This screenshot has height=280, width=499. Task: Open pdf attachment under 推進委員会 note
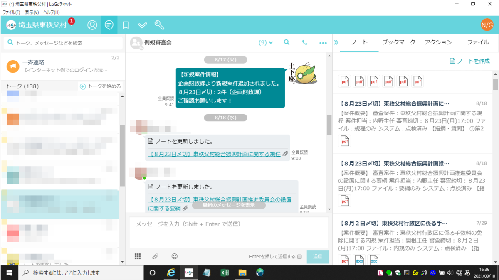pos(345,201)
